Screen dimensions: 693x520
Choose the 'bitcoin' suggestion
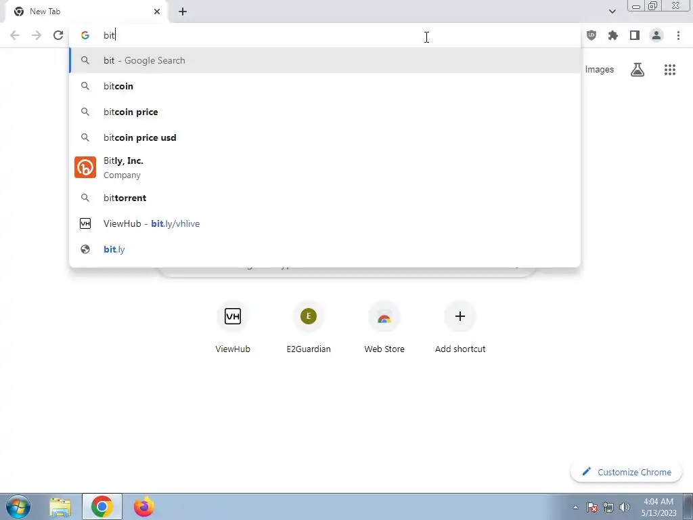click(325, 86)
